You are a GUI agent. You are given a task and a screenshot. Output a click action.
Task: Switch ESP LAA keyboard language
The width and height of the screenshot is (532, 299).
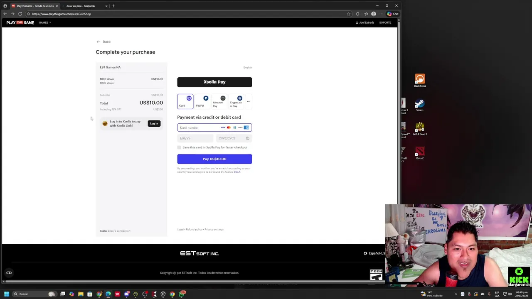point(497,294)
